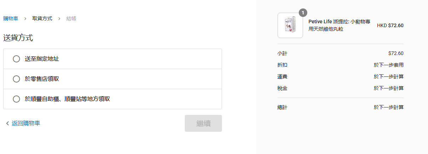Image resolution: width=428 pixels, height=154 pixels.
Task: Click the 送至指定地址 option label
Action: point(42,59)
